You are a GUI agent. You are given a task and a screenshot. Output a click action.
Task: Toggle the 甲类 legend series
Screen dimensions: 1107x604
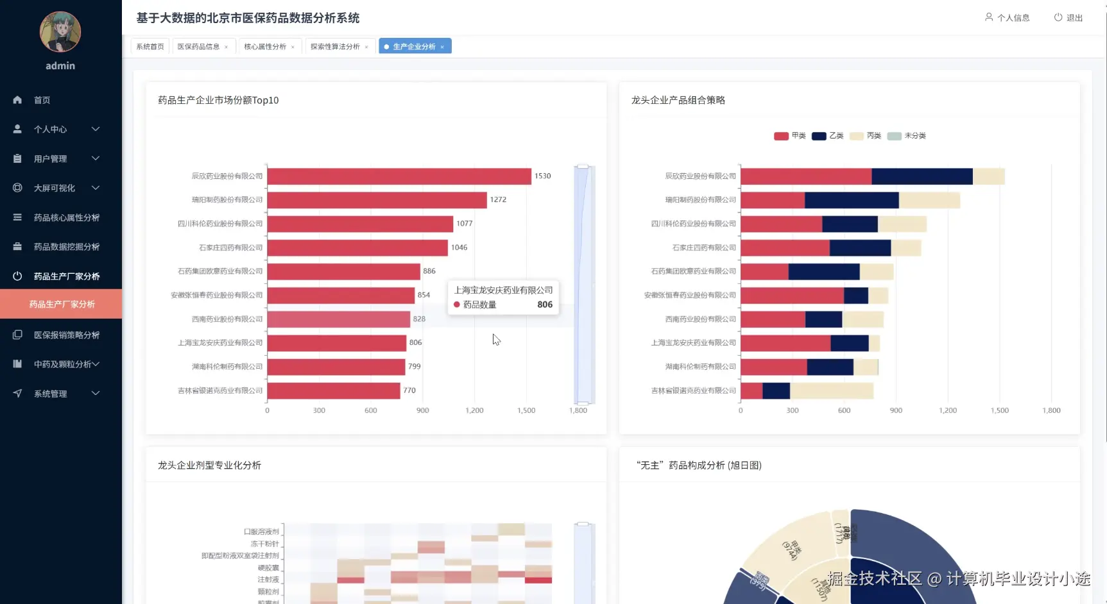(790, 135)
